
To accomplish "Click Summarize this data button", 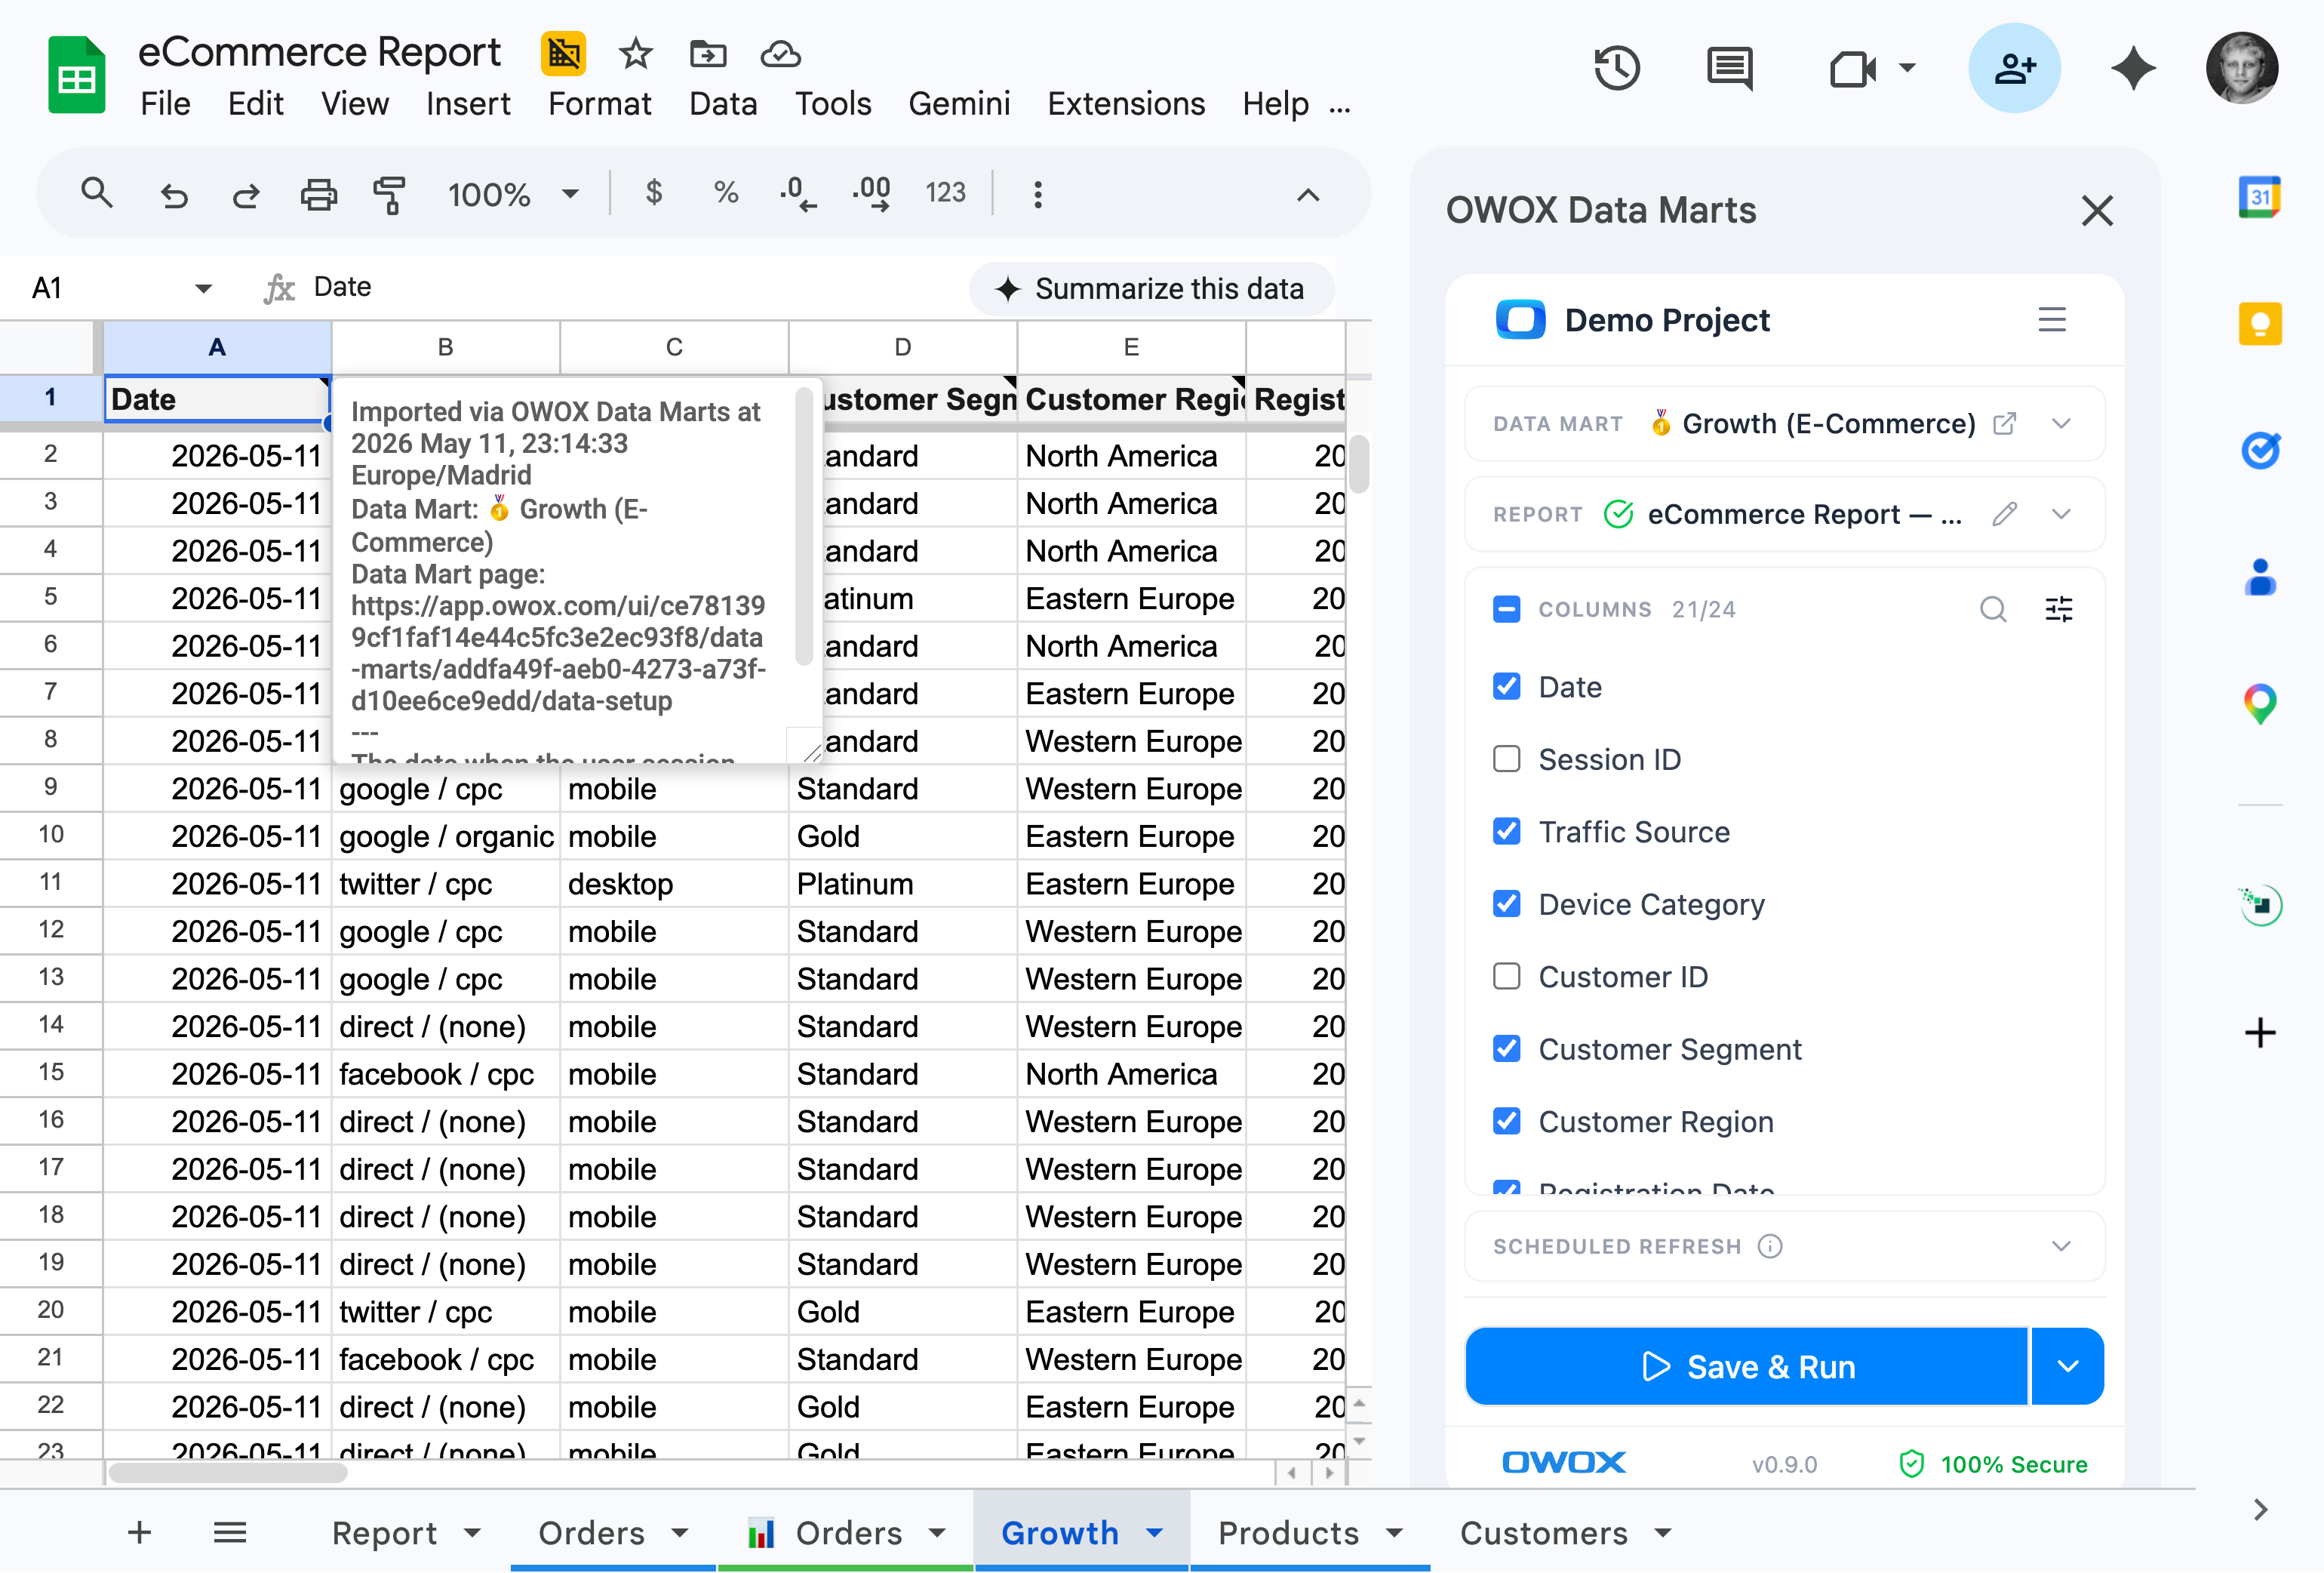I will pyautogui.click(x=1151, y=289).
